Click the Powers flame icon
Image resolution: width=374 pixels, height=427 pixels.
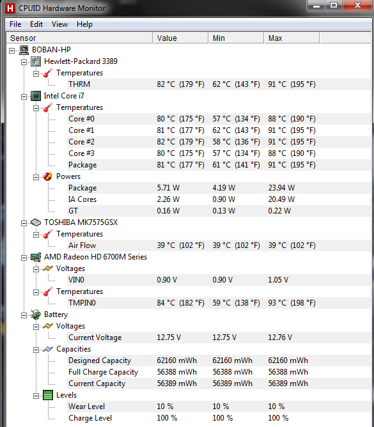pyautogui.click(x=48, y=176)
